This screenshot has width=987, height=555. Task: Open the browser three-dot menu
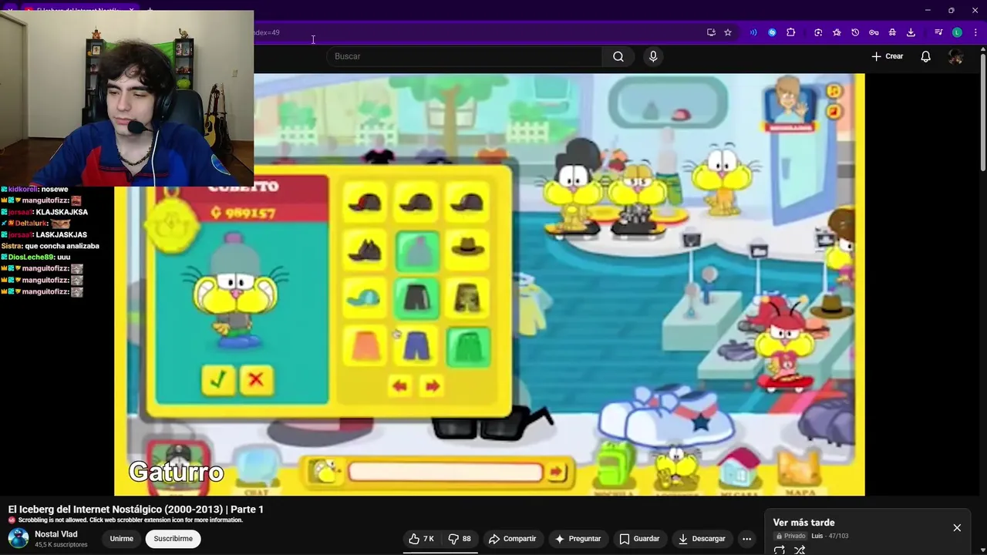(x=975, y=32)
